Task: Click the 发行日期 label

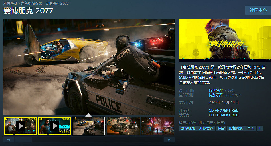Action: tap(186, 102)
